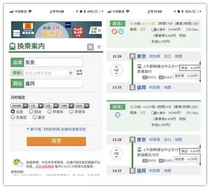Click 指定席: 6,520円 box in route 1
Image resolution: width=210 pixels, height=189 pixels.
(186, 76)
